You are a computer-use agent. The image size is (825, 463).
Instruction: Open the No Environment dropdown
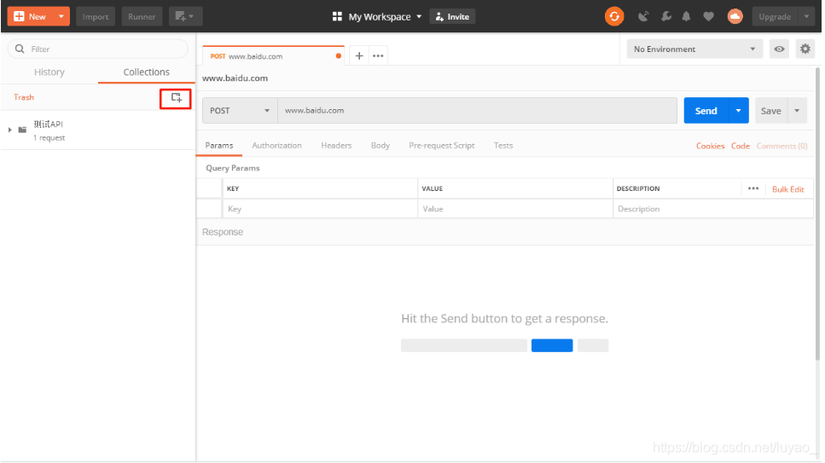coord(694,49)
